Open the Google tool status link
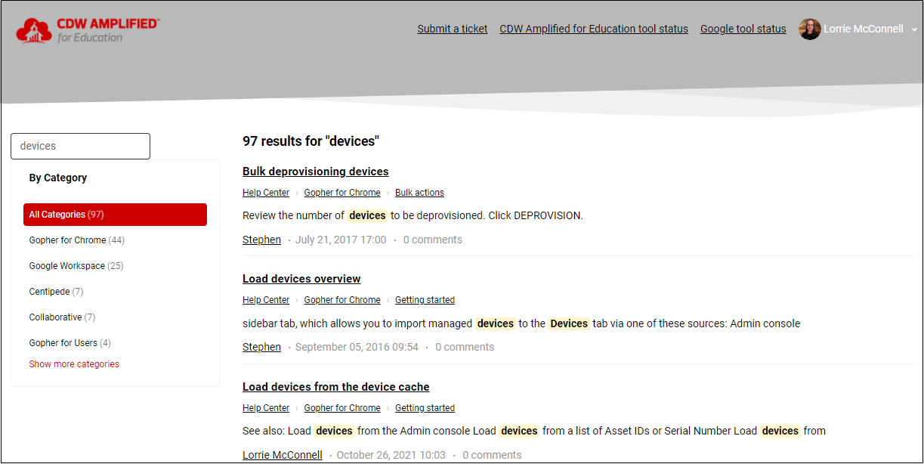The image size is (924, 464). pos(743,29)
